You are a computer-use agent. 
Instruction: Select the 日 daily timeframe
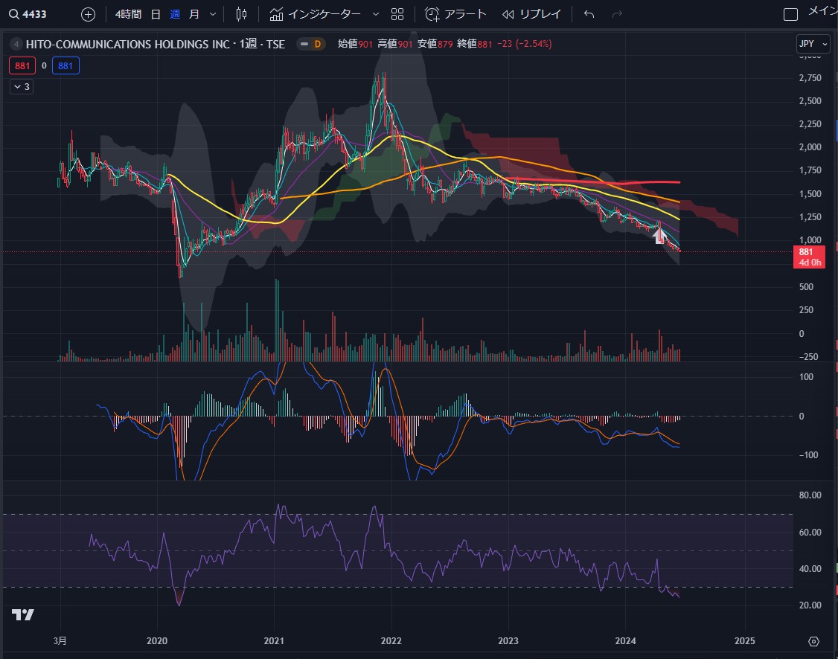point(156,14)
